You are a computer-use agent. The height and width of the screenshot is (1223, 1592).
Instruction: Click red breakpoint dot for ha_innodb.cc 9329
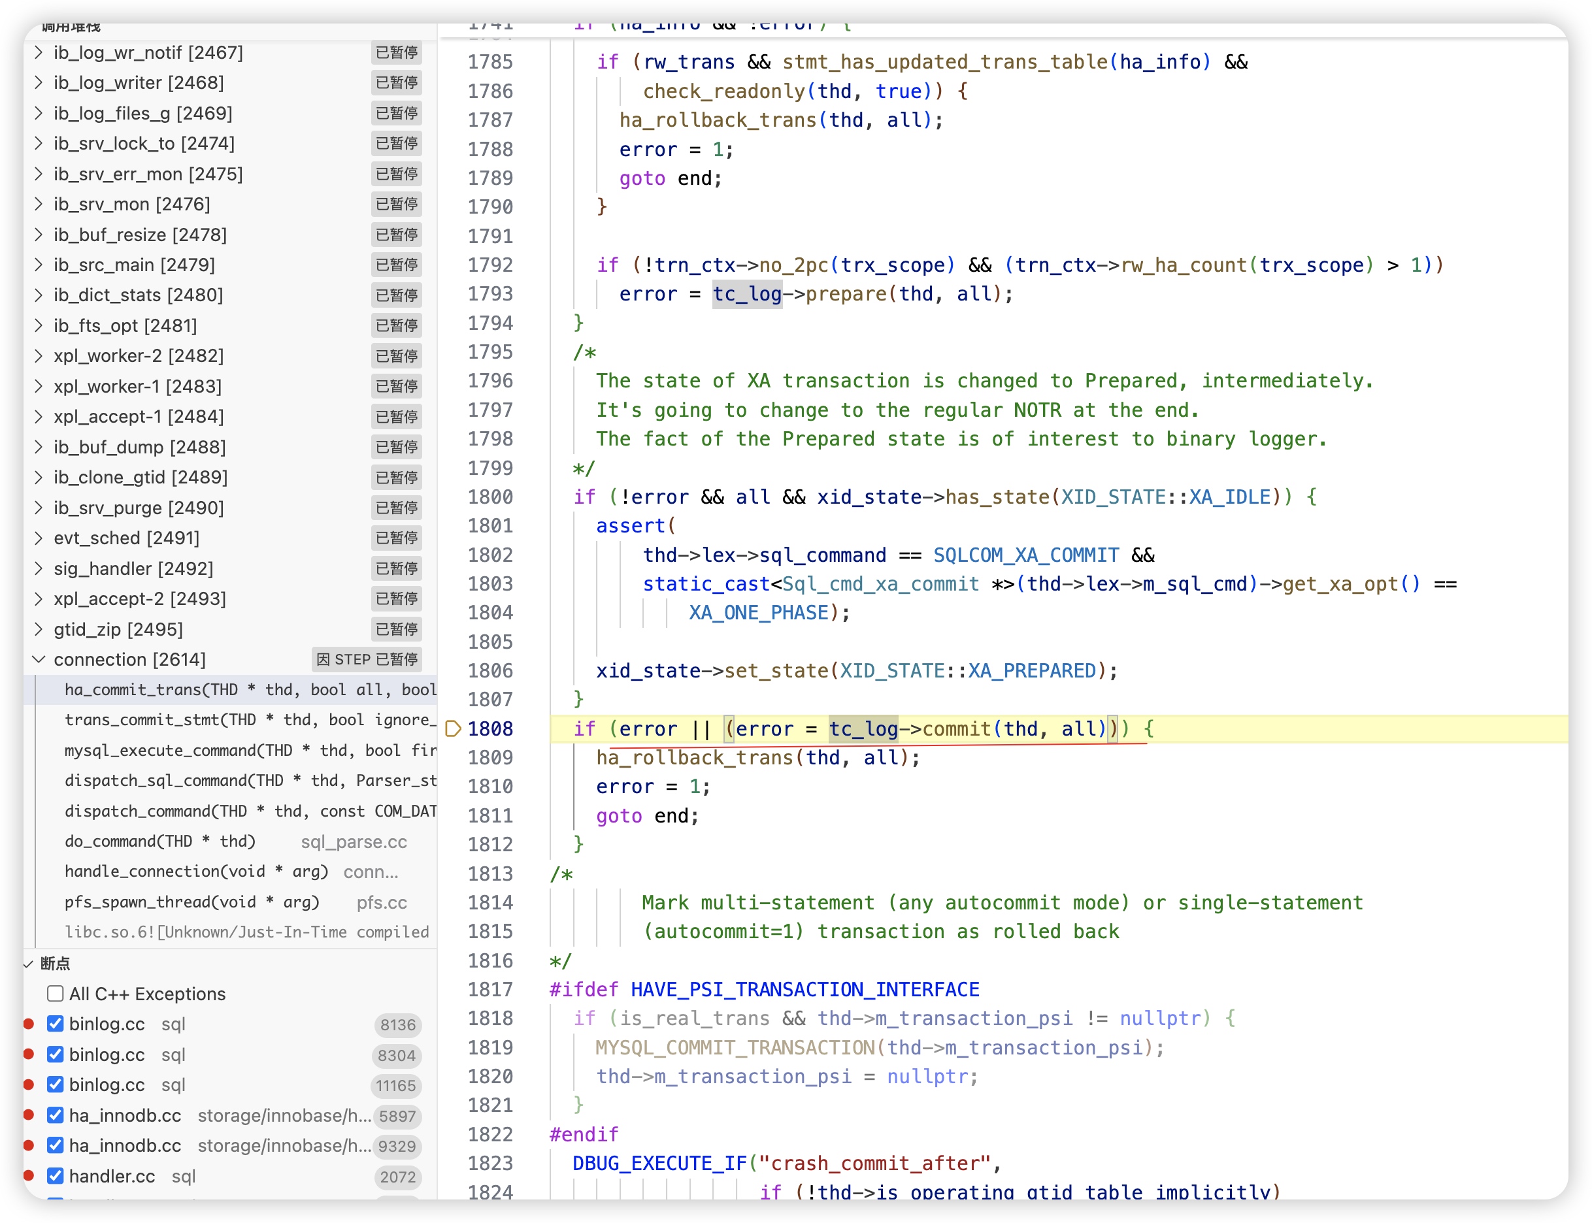tap(29, 1145)
